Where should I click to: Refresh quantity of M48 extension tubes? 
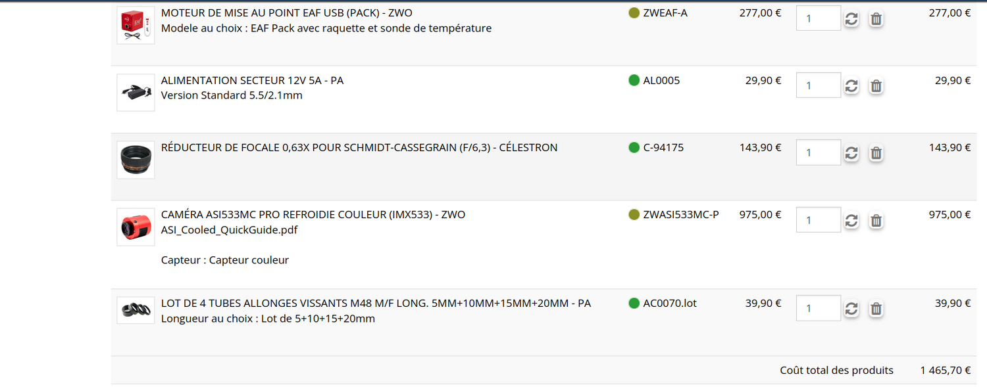(851, 309)
